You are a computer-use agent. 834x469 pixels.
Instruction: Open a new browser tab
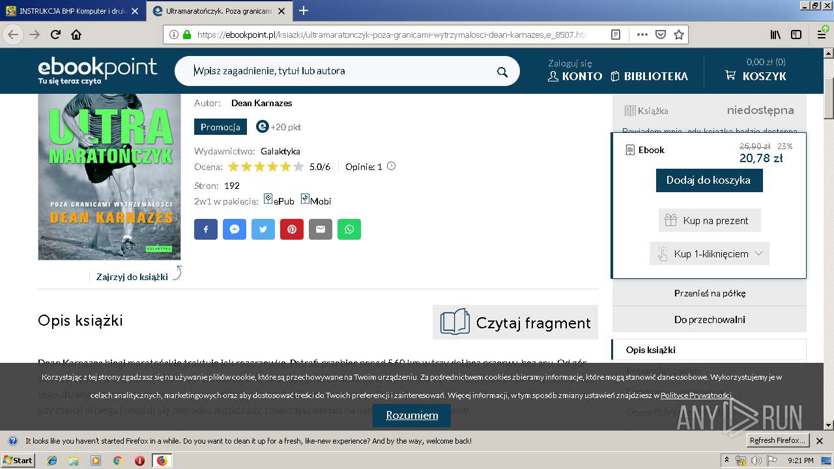coord(304,10)
